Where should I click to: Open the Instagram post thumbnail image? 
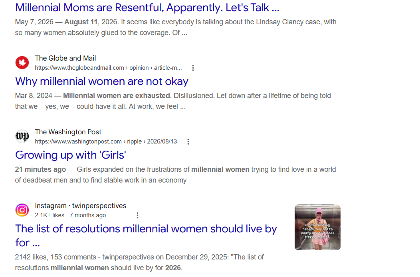point(317,228)
